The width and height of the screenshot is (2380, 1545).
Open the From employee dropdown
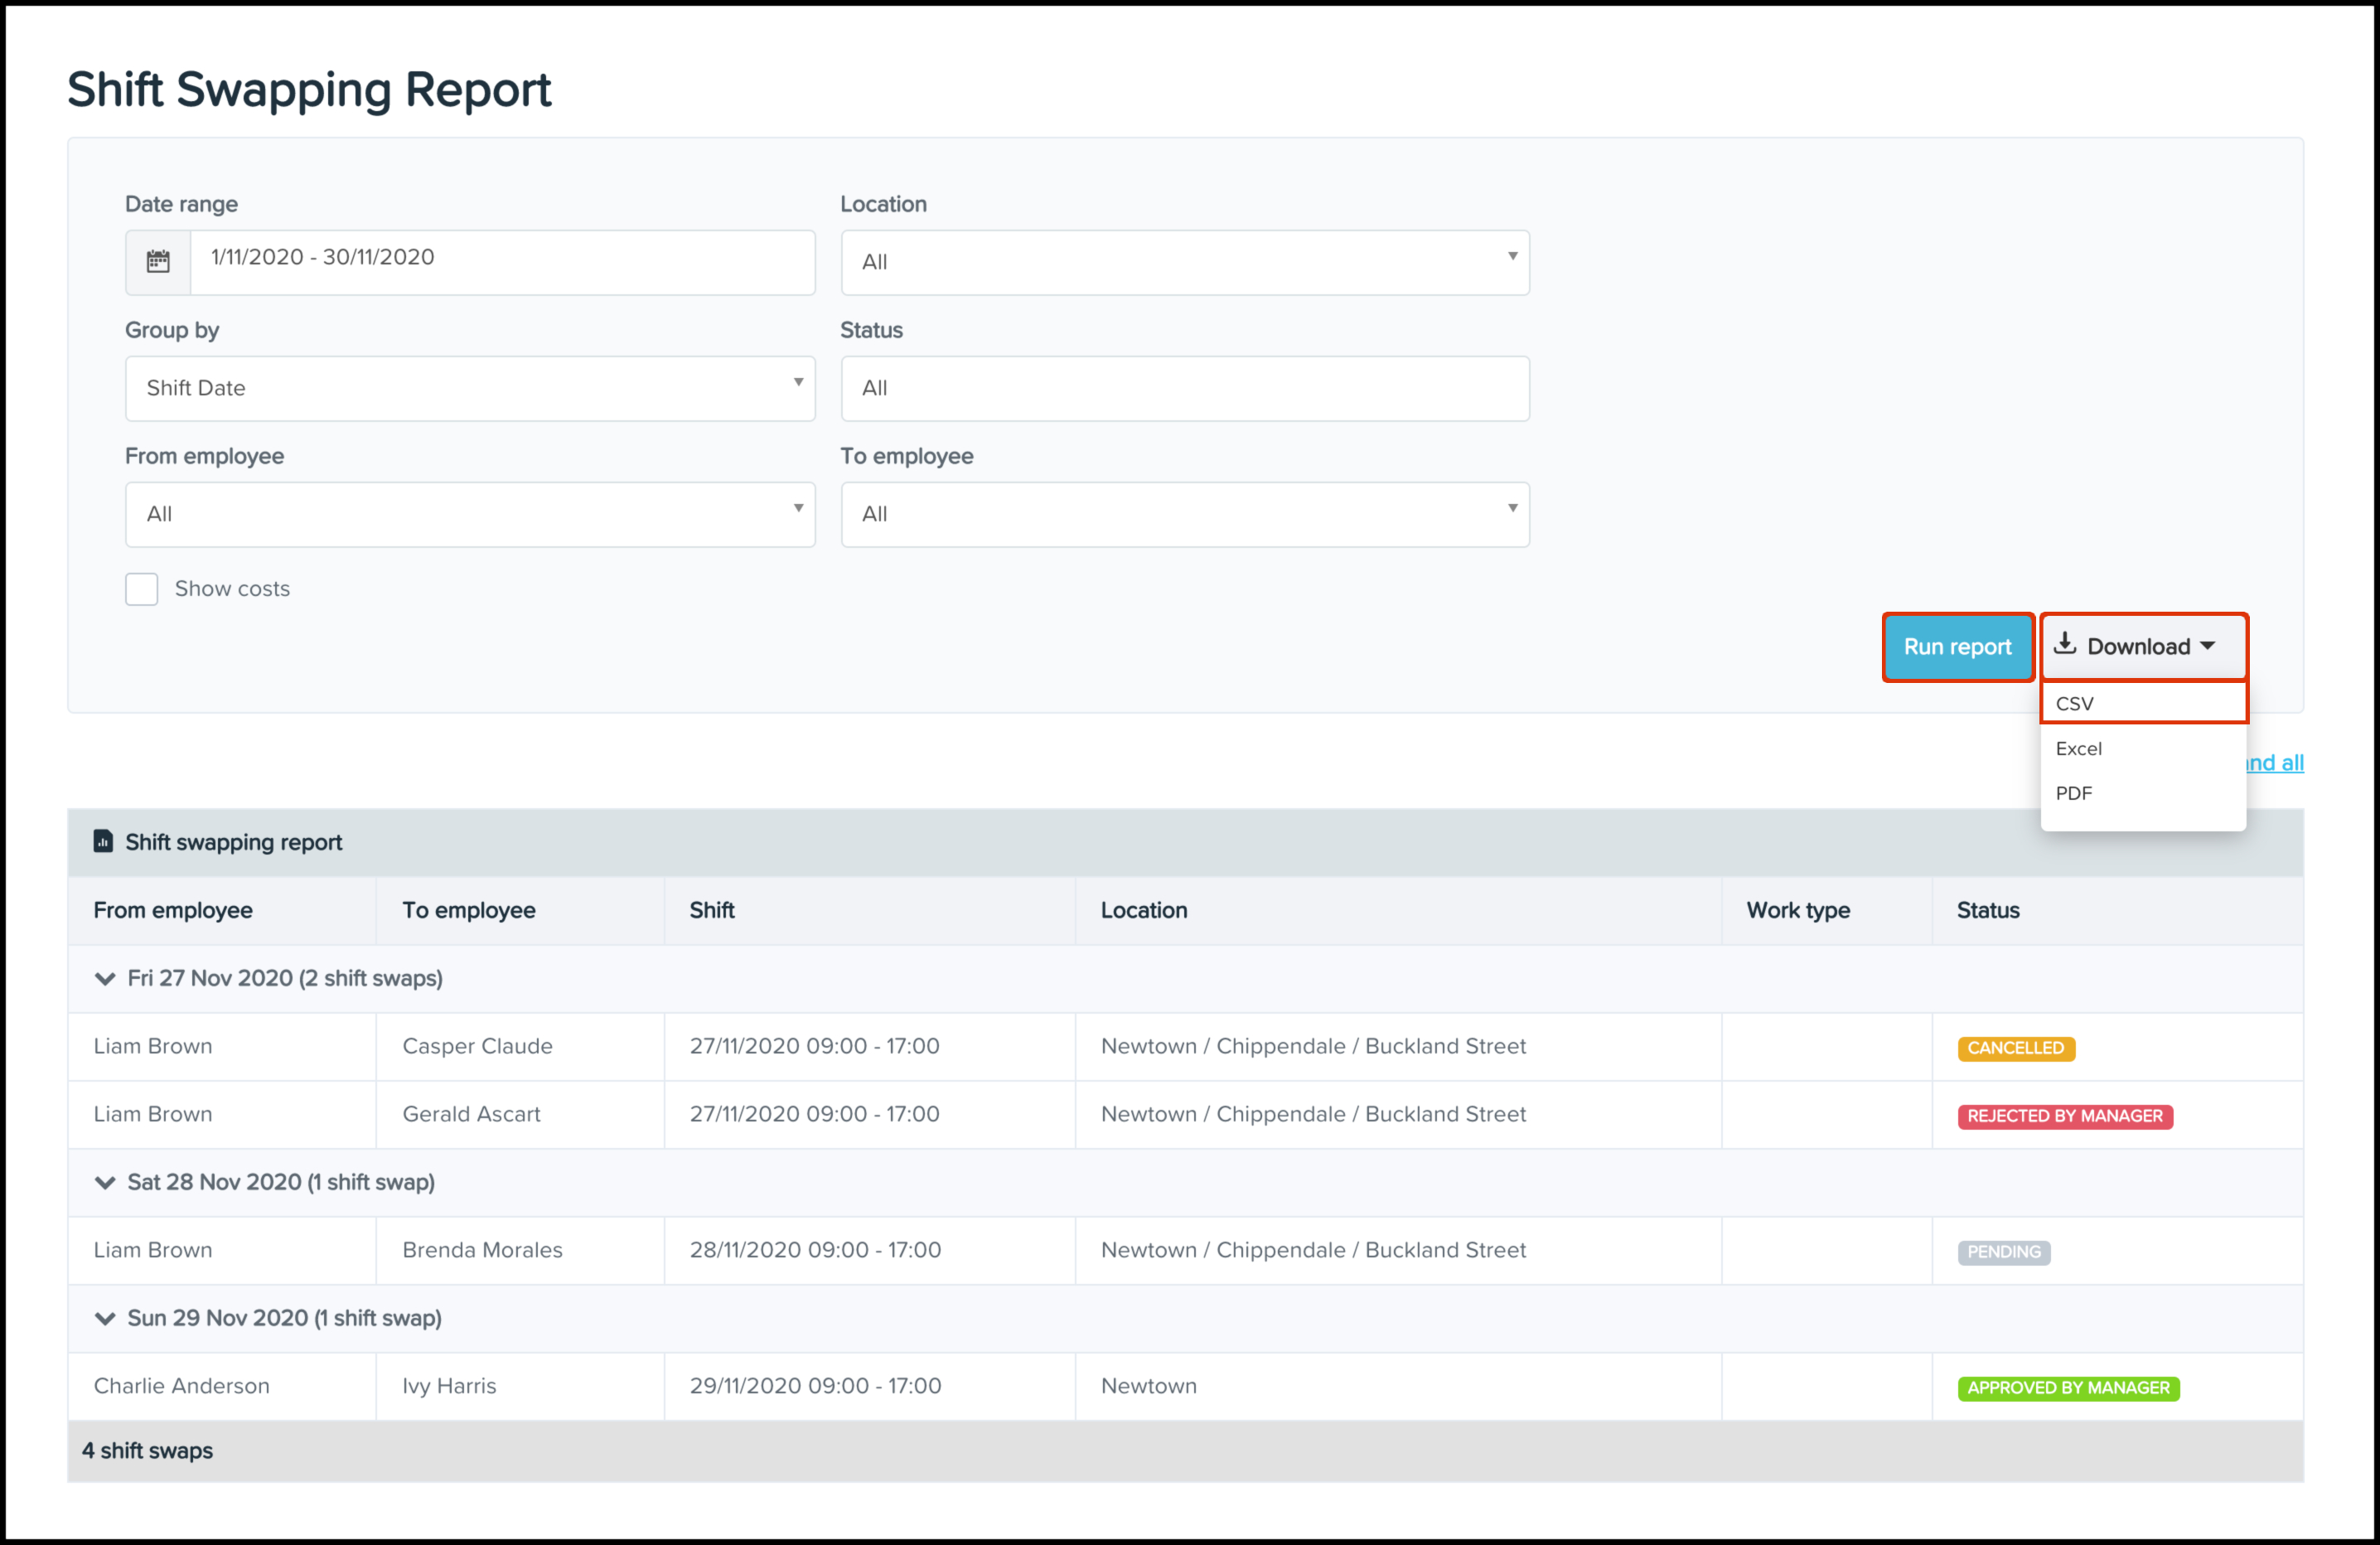pos(470,514)
